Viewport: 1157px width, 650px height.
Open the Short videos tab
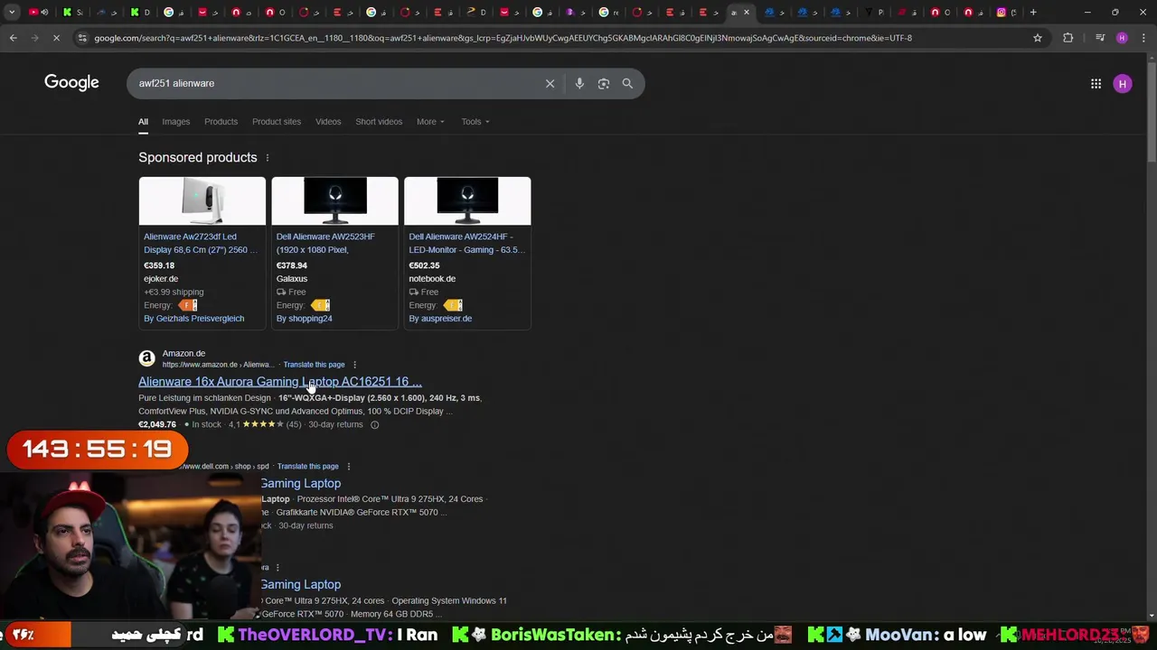point(379,122)
